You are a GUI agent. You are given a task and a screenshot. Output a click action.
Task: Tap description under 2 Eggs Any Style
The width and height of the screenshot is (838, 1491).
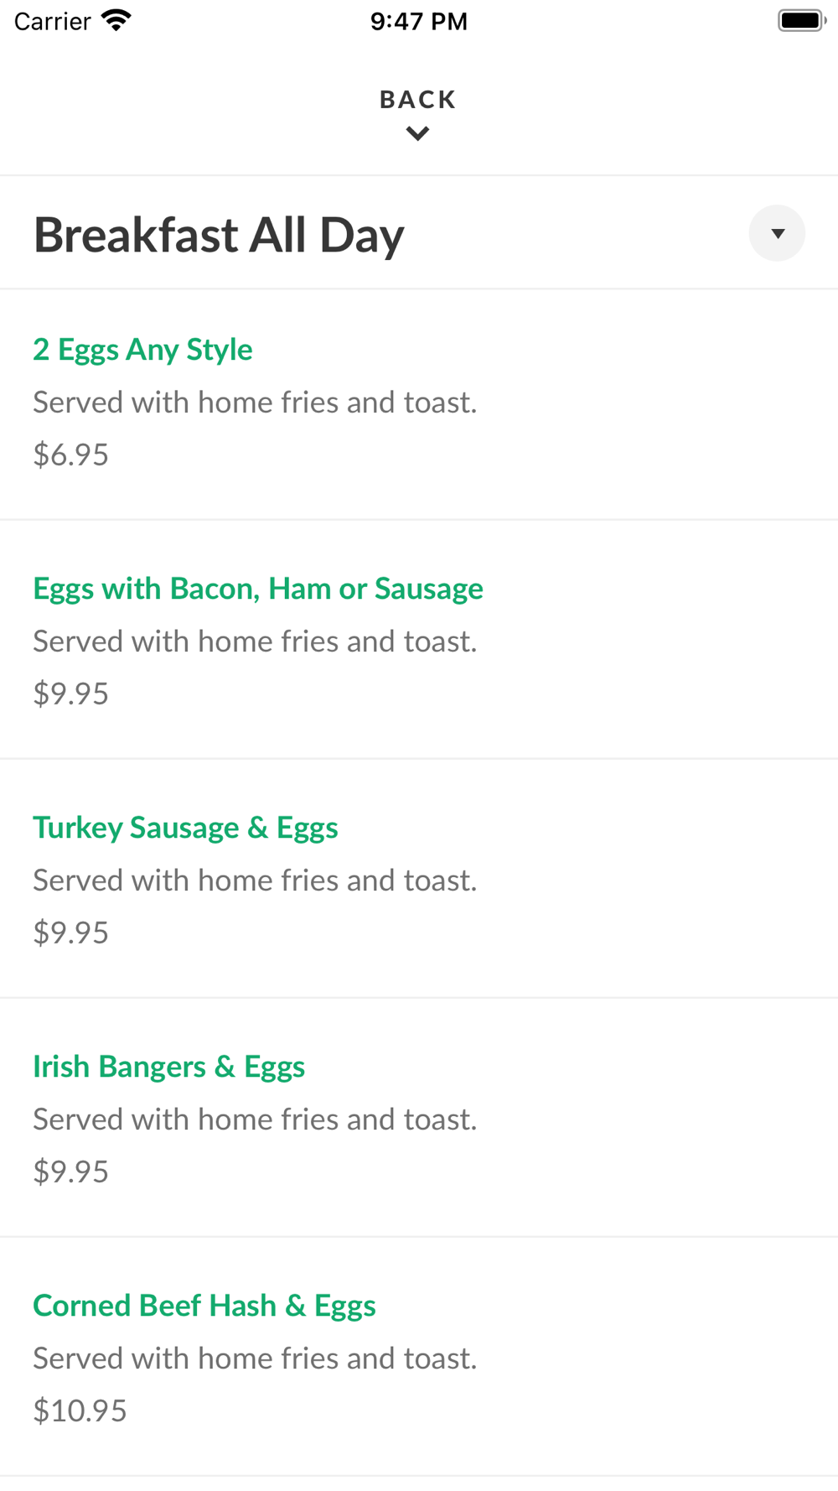[255, 403]
